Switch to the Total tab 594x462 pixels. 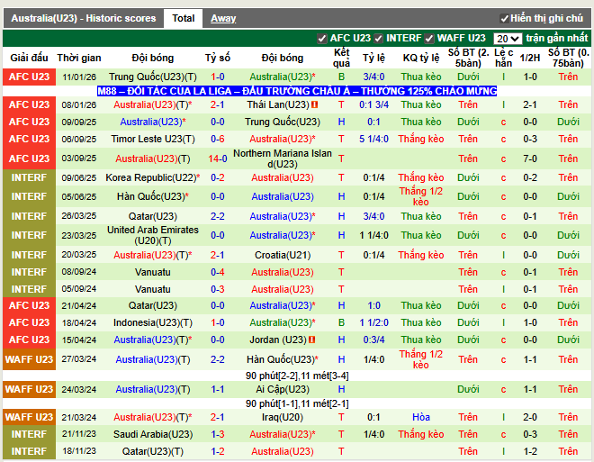coord(184,18)
